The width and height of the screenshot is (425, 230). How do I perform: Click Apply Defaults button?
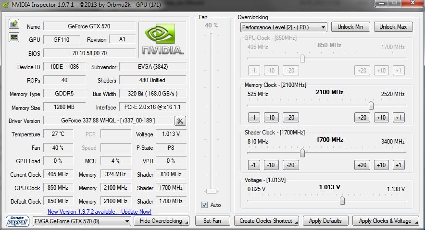[x=325, y=221]
